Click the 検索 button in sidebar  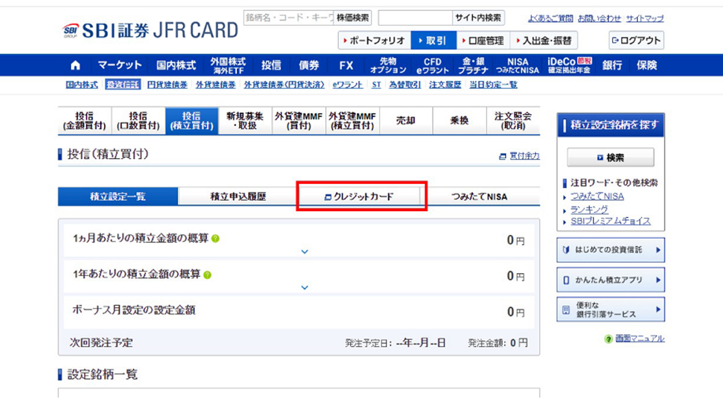tap(610, 157)
